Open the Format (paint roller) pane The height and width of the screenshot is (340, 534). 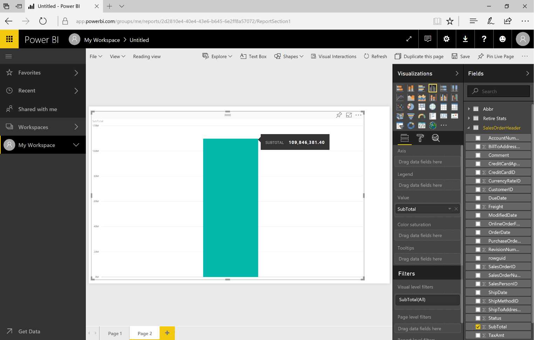(x=420, y=138)
